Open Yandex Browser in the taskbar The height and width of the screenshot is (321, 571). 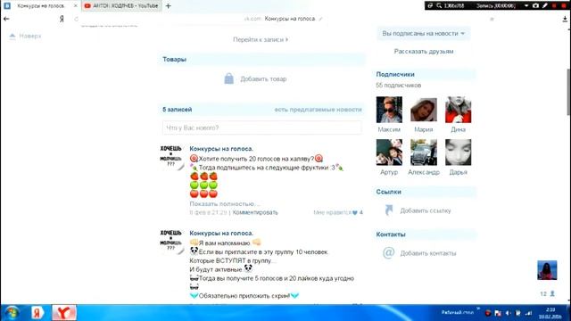click(x=64, y=313)
